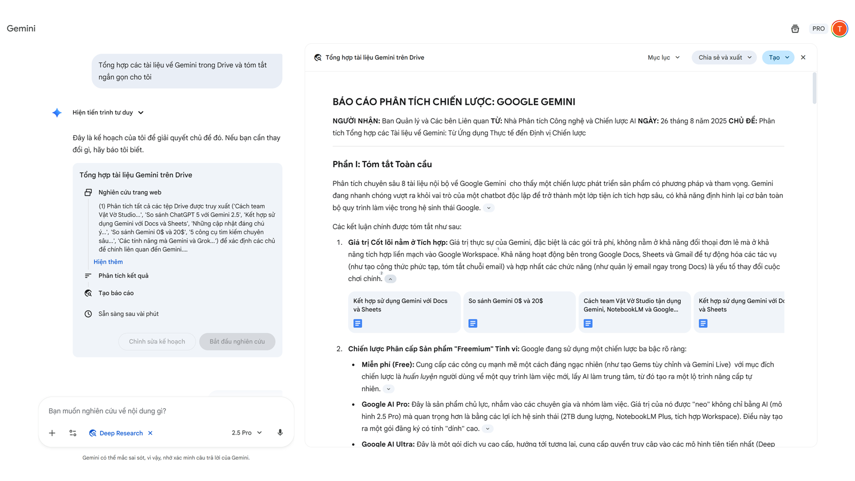Viewport: 855px width, 481px height.
Task: Remove the Deep Research chip with its X
Action: tap(150, 433)
